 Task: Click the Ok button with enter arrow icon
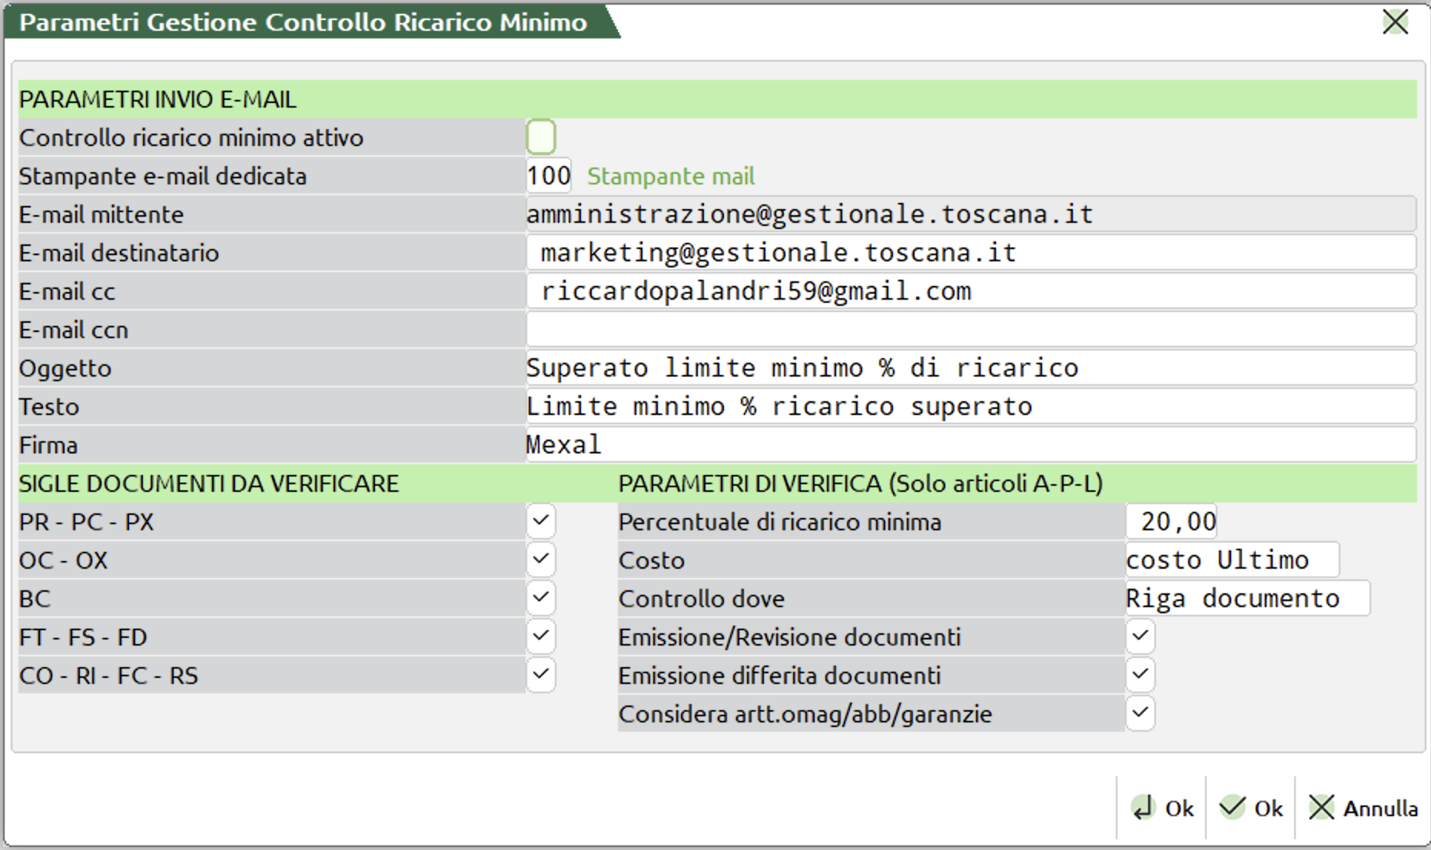pyautogui.click(x=1162, y=808)
